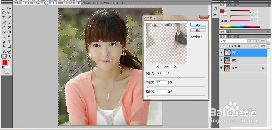Select the Crop tool
272x130 pixels.
pyautogui.click(x=4, y=17)
